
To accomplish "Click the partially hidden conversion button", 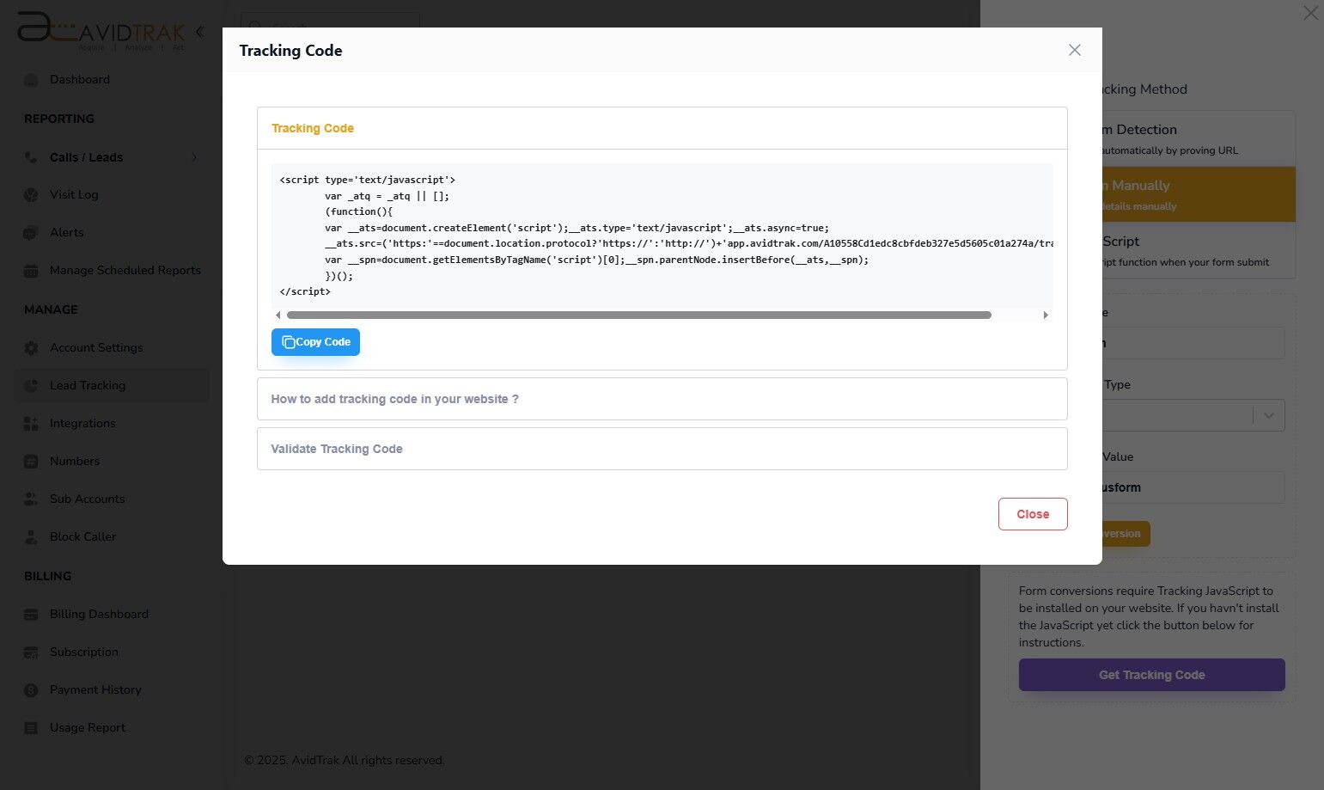I will pyautogui.click(x=1126, y=534).
